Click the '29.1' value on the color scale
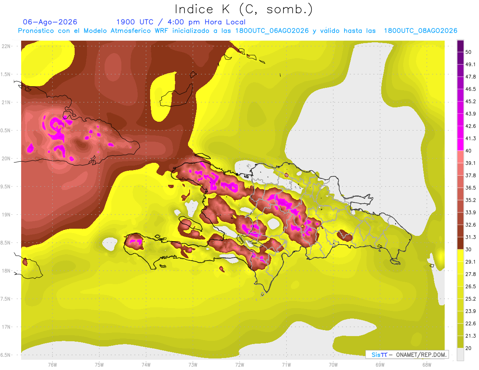 pyautogui.click(x=471, y=261)
